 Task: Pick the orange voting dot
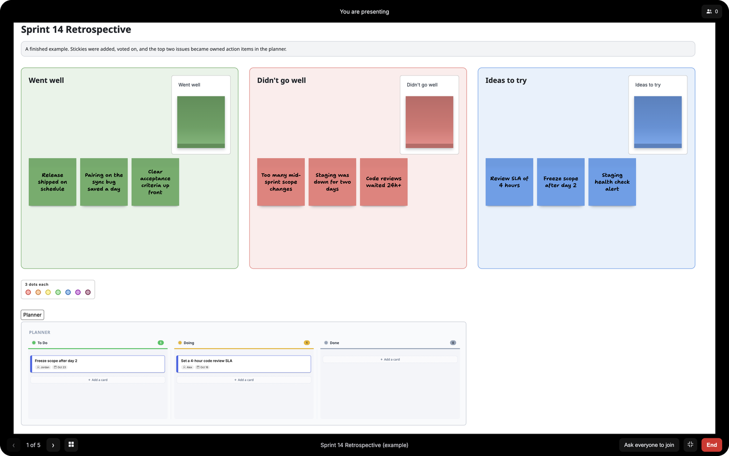(x=38, y=293)
